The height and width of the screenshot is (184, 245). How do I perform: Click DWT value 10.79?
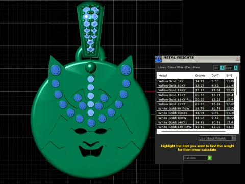[x=216, y=109]
